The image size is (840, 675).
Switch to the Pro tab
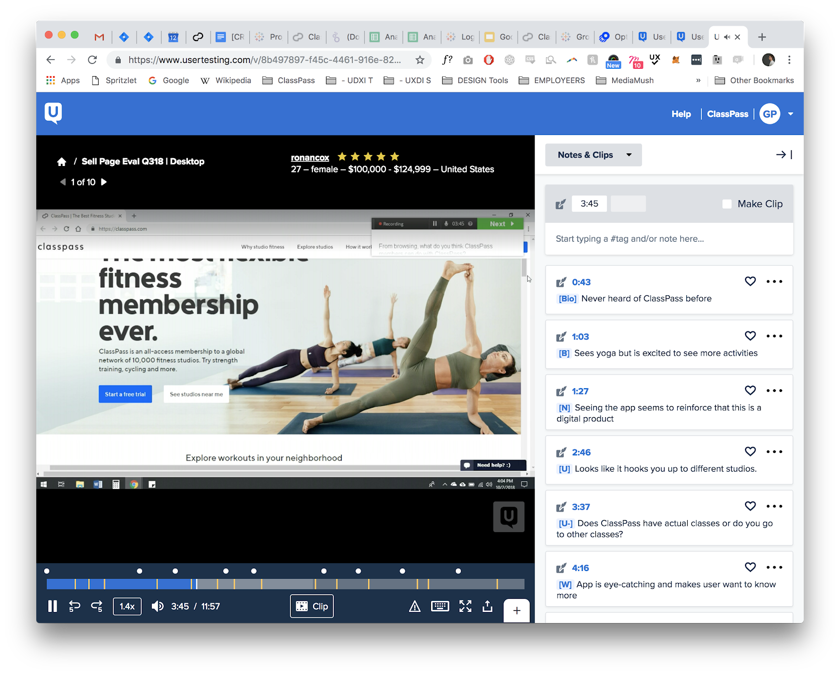point(269,37)
